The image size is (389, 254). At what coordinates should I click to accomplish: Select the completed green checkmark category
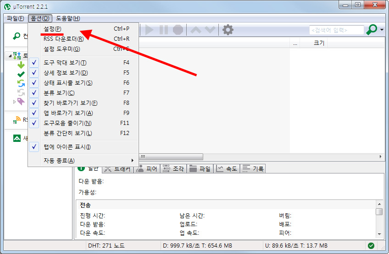coord(21,74)
